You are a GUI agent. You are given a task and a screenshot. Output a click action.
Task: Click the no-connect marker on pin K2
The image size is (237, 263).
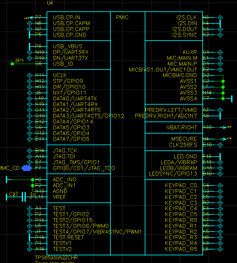click(220, 35)
